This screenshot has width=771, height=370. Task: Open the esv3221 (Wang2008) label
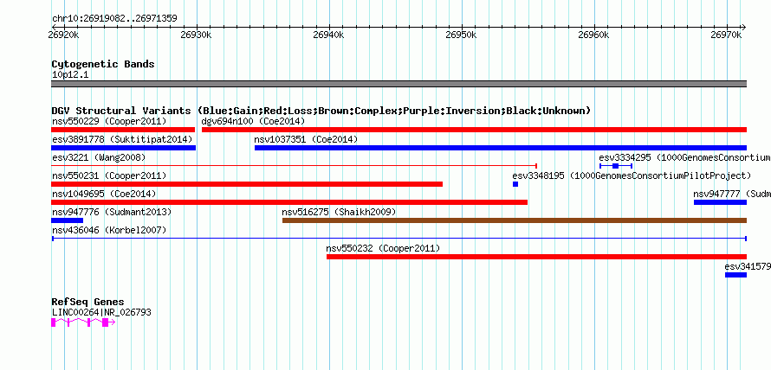tap(99, 157)
